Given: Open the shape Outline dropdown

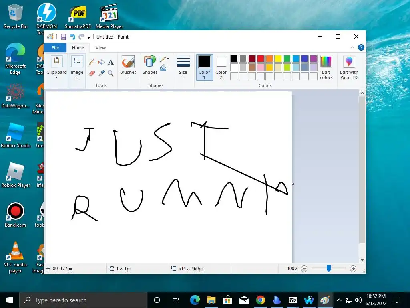Looking at the screenshot, I should pos(165,59).
